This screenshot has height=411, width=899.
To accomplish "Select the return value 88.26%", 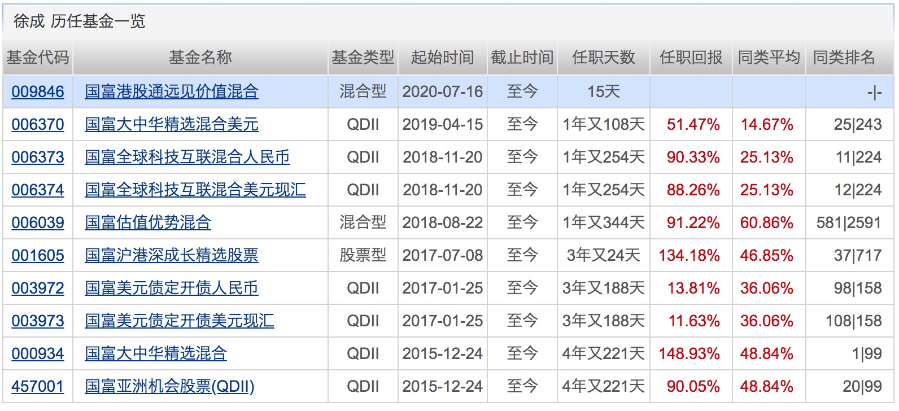I will (693, 190).
